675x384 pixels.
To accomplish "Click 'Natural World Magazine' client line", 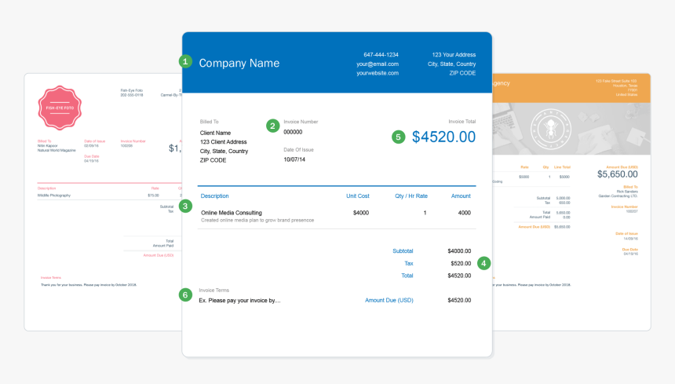I will [x=57, y=150].
